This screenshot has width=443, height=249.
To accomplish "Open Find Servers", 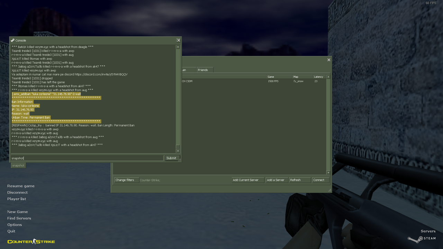I will [19, 218].
